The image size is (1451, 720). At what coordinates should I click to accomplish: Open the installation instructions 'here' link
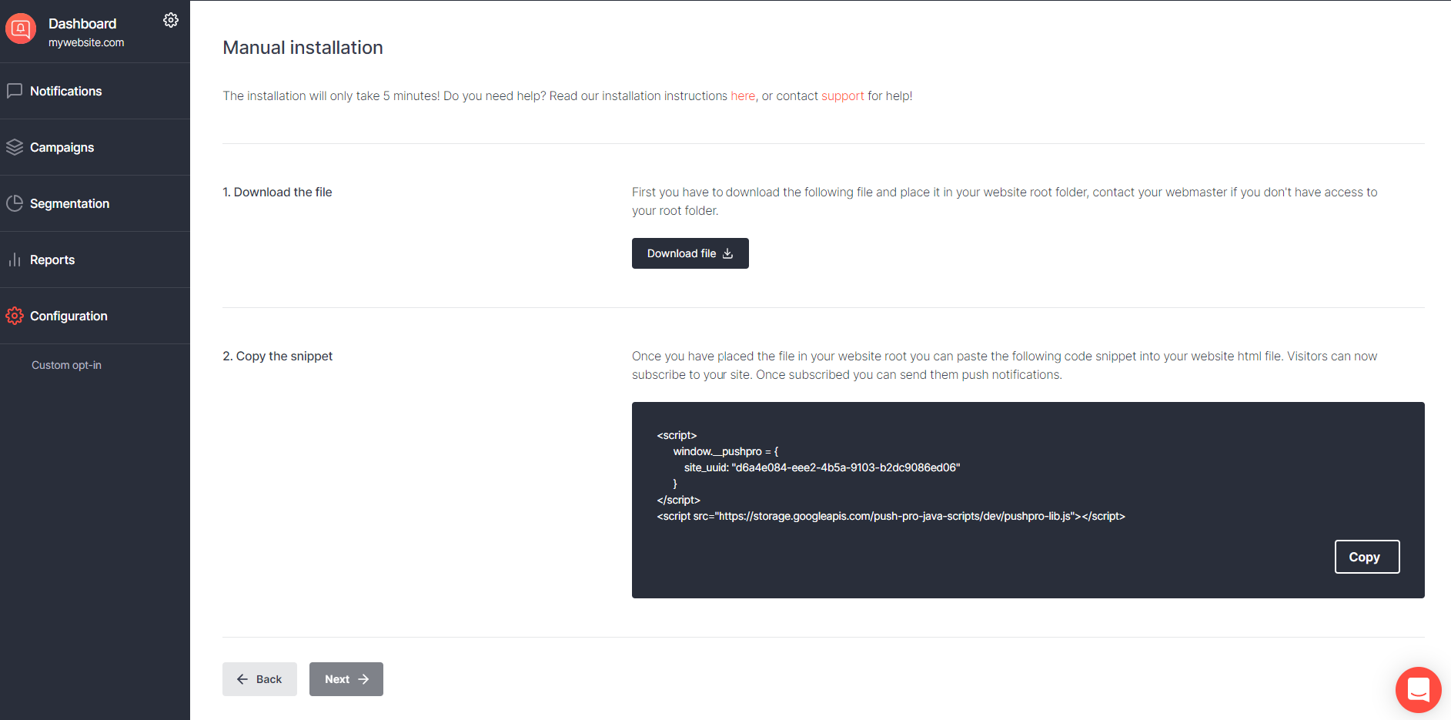743,95
